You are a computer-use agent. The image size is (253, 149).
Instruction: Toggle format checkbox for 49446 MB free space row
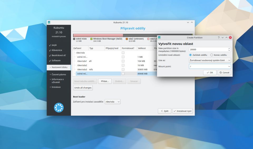point(123,74)
